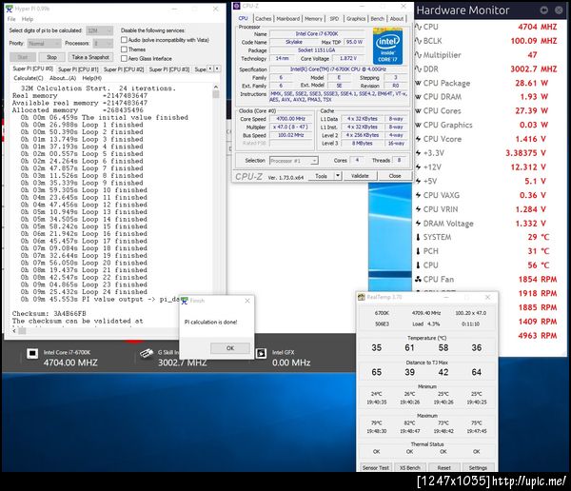The height and width of the screenshot is (491, 571).
Task: Click the lightning icon beside CPU Vcore
Action: click(x=418, y=139)
